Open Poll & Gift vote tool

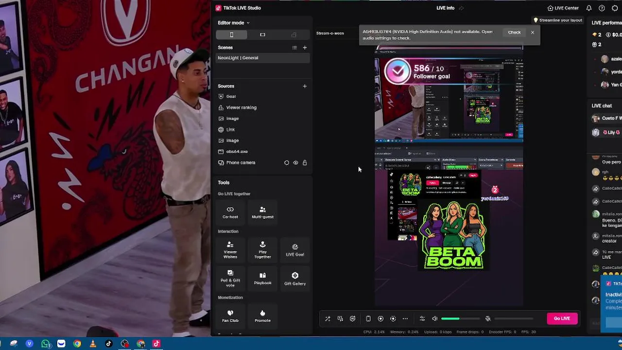click(230, 279)
